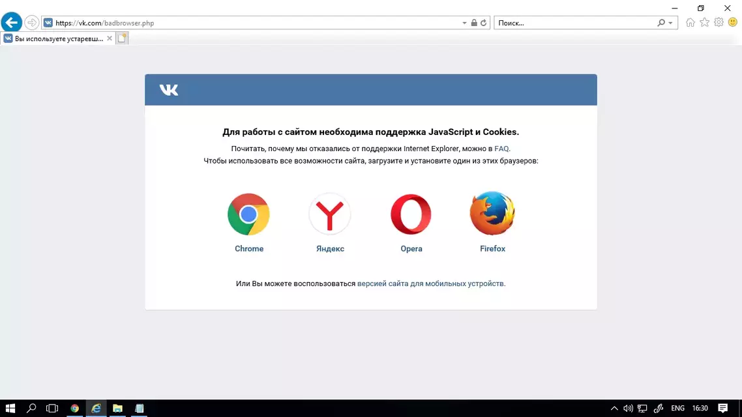
Task: Open the Action Center notifications icon
Action: click(x=722, y=408)
